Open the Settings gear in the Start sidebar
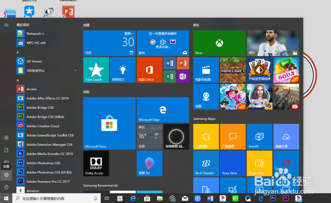This screenshot has width=331, height=203. [6, 175]
